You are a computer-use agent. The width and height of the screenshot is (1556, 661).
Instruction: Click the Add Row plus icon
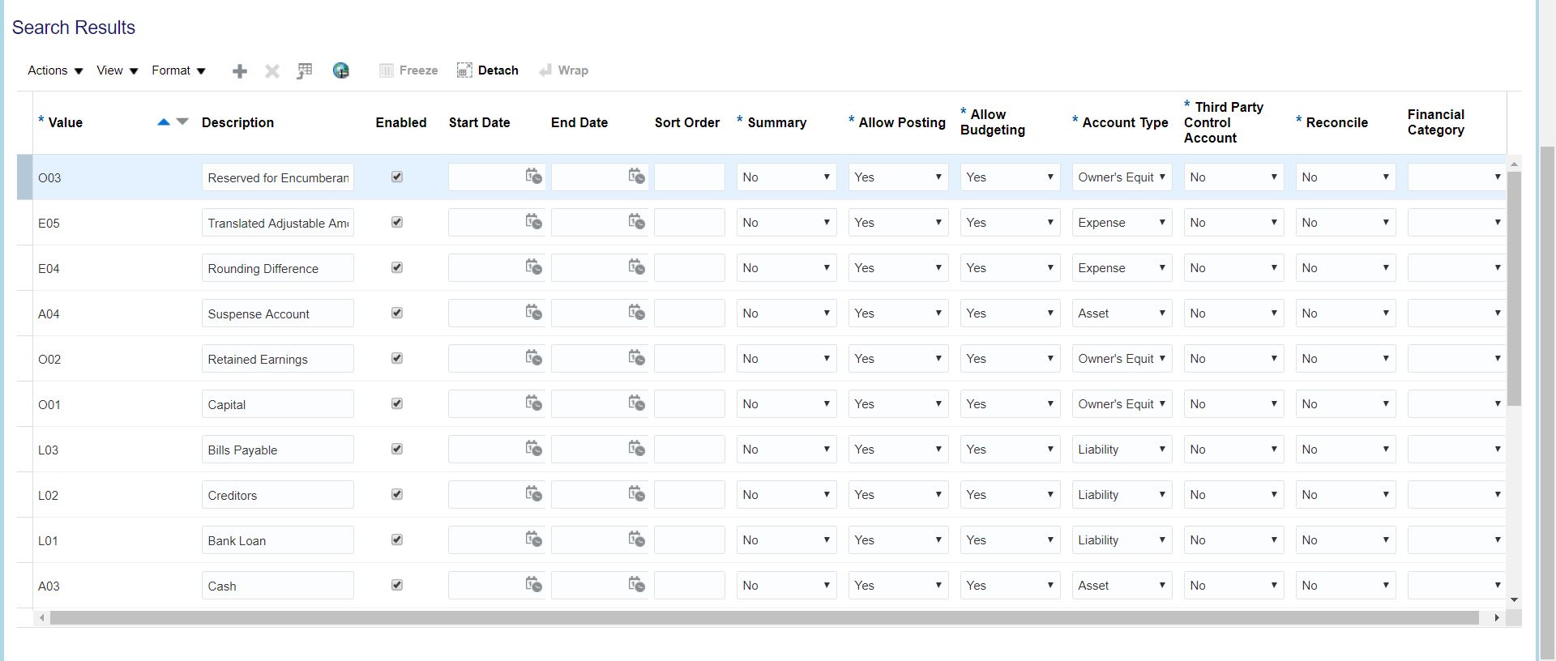click(239, 71)
